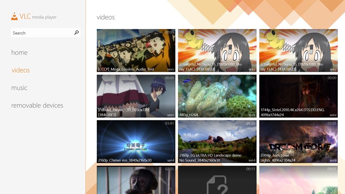Image resolution: width=345 pixels, height=194 pixels.
Task: Play 2160p Chimei-inn 3840x2160x30 video
Action: (136, 141)
